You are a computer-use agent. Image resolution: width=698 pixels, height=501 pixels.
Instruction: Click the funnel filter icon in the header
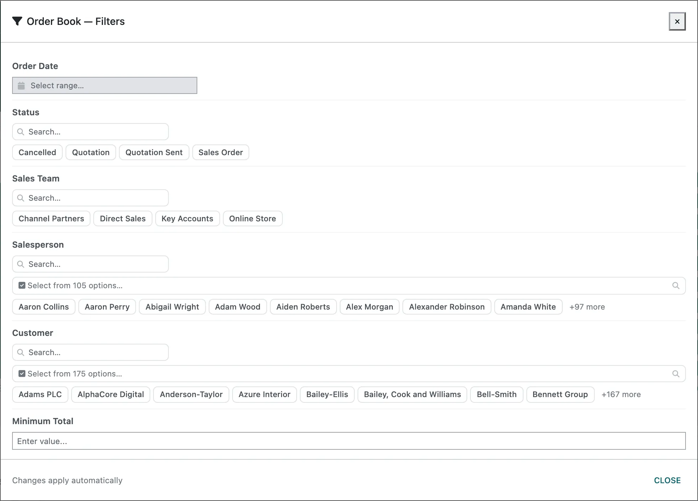(x=17, y=21)
